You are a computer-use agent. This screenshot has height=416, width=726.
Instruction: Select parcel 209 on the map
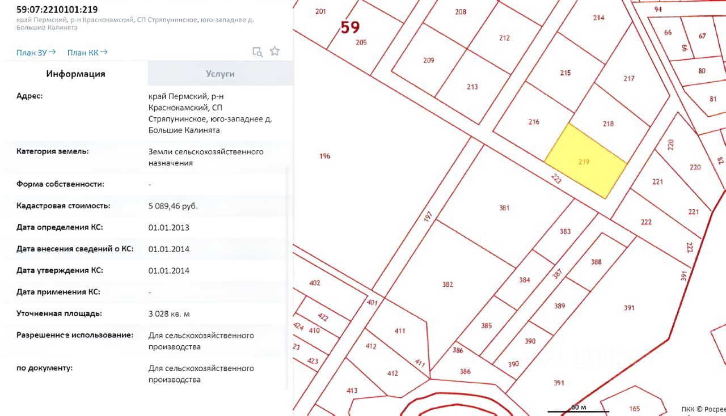[x=428, y=61]
